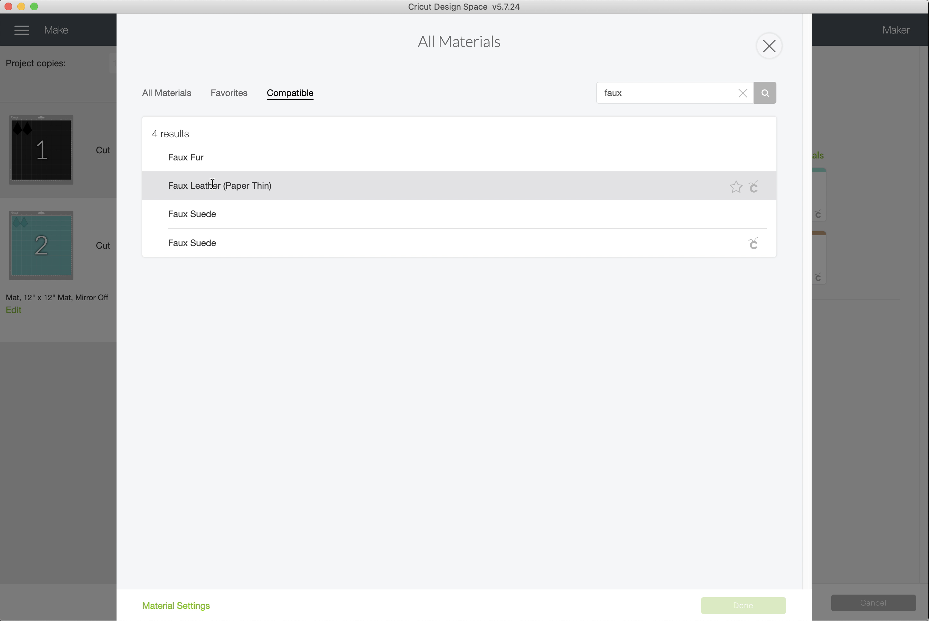Click the Cut label beside mat 1

(103, 150)
